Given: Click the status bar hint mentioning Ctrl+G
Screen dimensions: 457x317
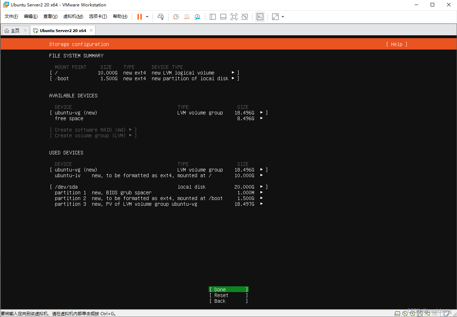Looking at the screenshot, I should [58, 314].
